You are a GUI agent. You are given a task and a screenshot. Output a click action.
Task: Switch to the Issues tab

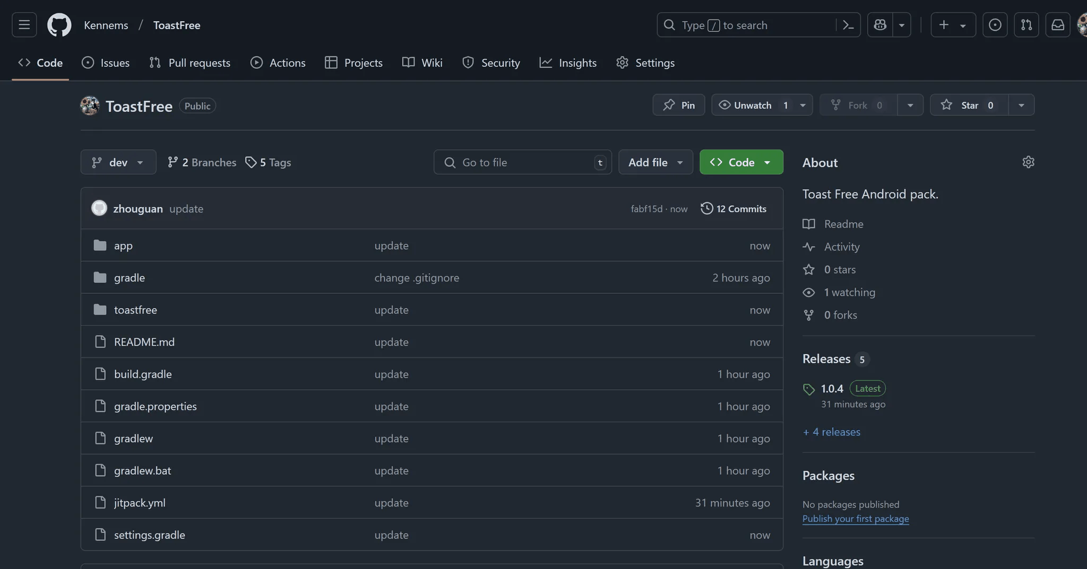pos(106,63)
